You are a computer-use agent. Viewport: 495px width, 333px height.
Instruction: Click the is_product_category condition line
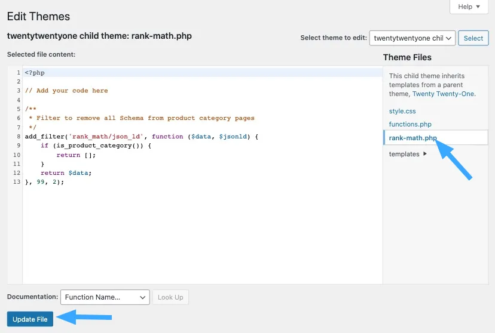(96, 146)
